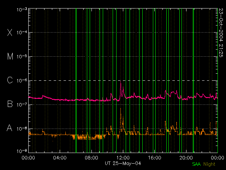Click the 10^-3 y-axis tick label
Viewport: 226px width, 170px height.
pos(22,10)
